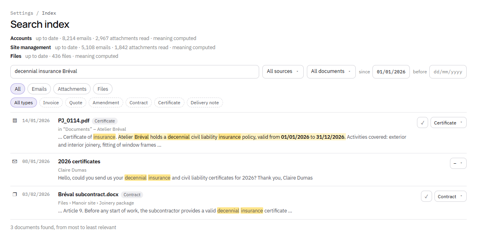Select the All results tab
477x241 pixels.
(18, 89)
